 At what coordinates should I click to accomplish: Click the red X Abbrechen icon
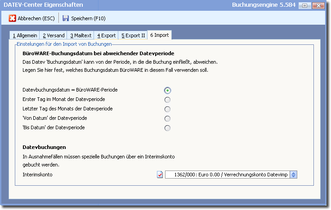13,18
